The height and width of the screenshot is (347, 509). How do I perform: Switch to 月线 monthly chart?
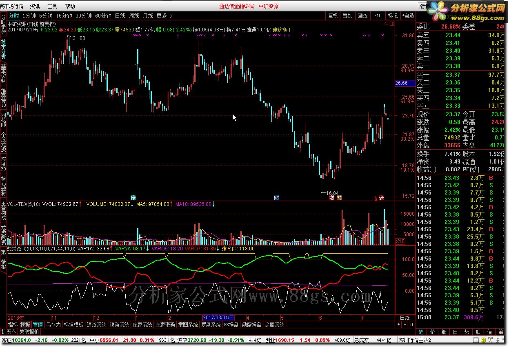coord(148,16)
